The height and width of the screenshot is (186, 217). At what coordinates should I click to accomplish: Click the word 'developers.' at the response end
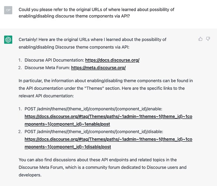(x=30, y=175)
